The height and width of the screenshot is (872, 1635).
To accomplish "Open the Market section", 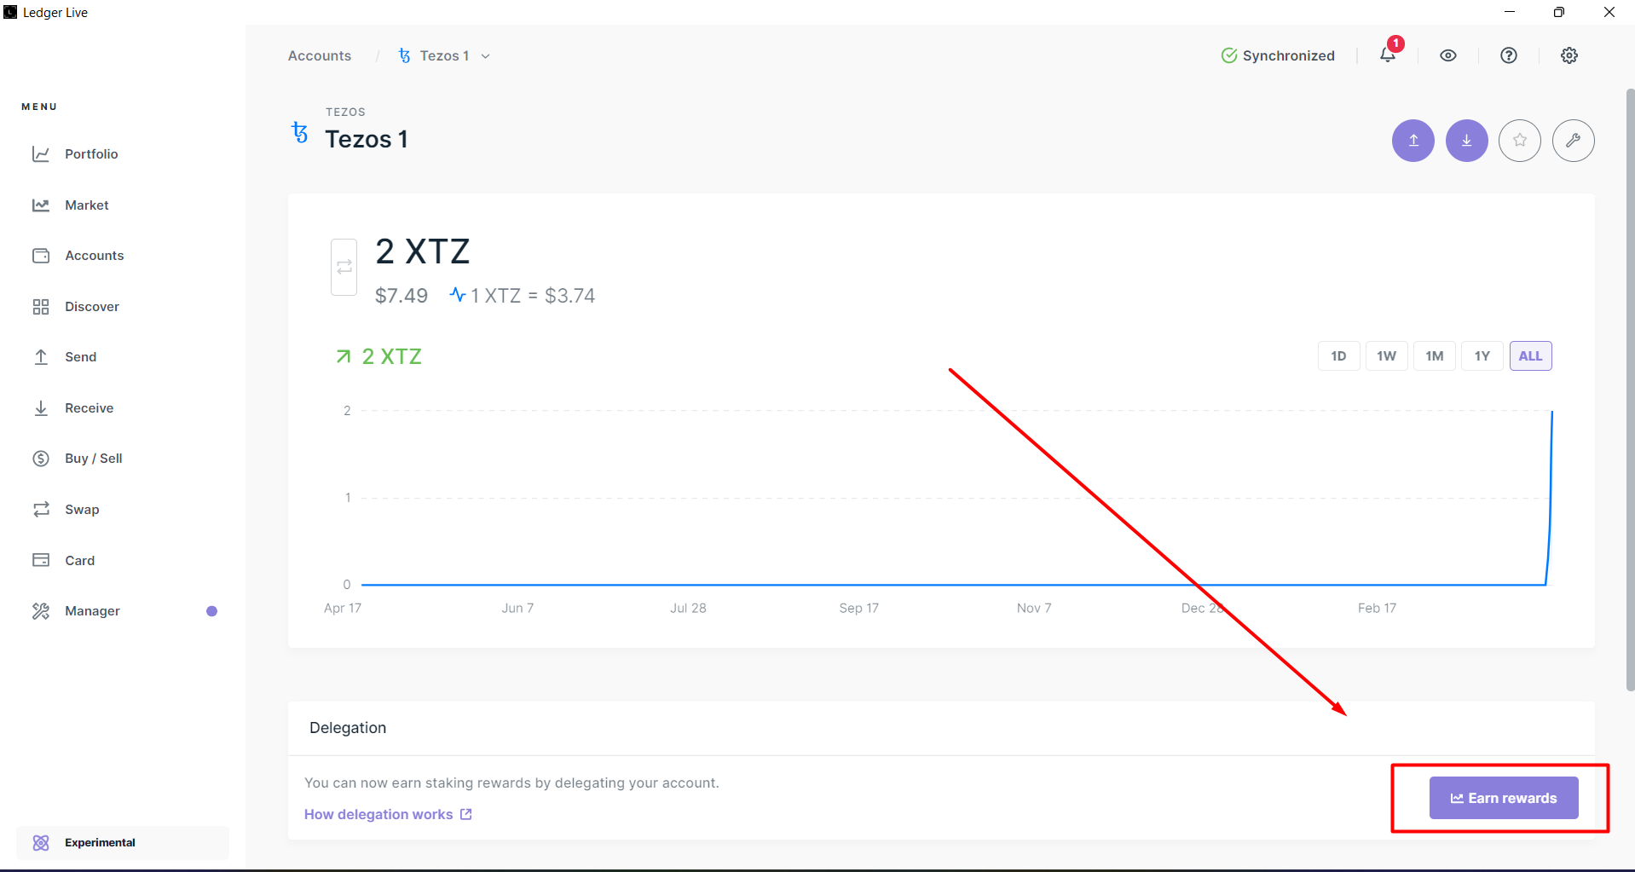I will 86,205.
